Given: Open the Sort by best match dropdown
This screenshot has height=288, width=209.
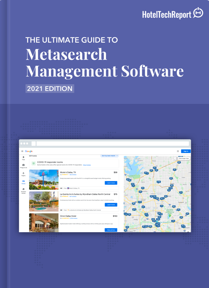Looking at the screenshot, I should (x=109, y=156).
